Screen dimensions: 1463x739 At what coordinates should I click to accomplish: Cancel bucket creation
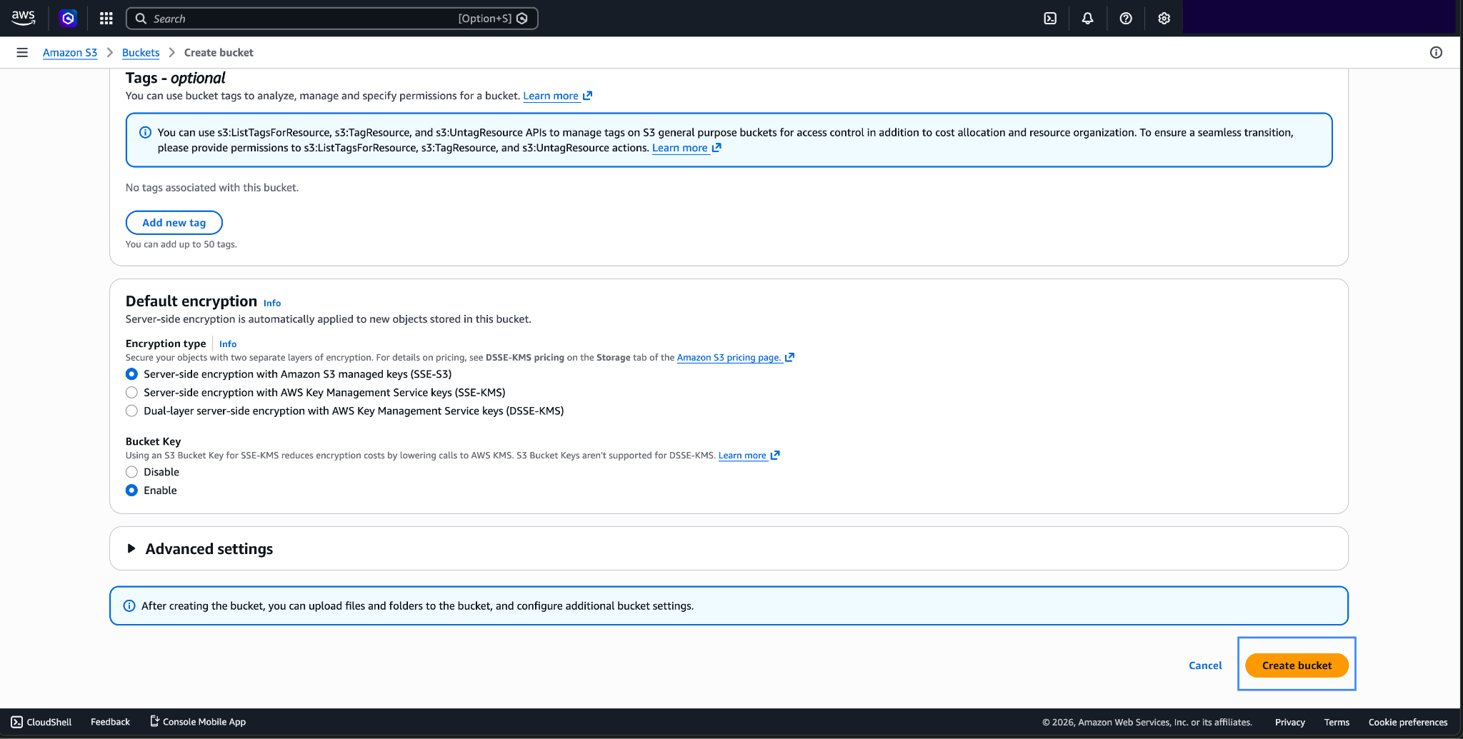[x=1205, y=665]
